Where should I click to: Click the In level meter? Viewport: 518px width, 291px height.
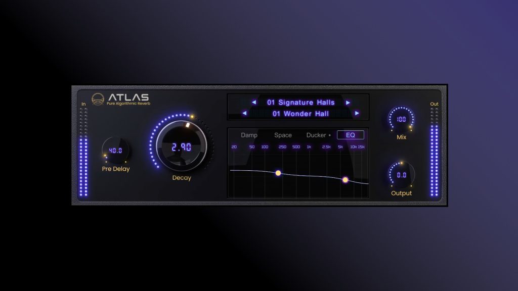tap(83, 152)
